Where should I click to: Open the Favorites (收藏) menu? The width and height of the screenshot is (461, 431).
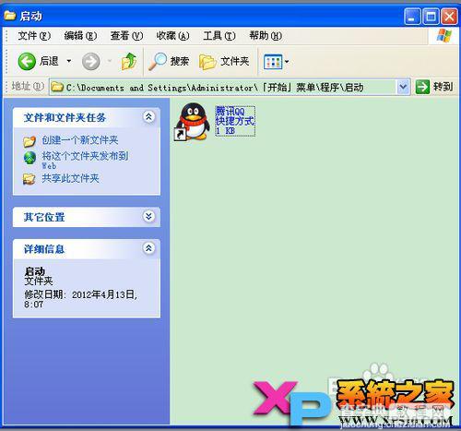click(x=172, y=36)
